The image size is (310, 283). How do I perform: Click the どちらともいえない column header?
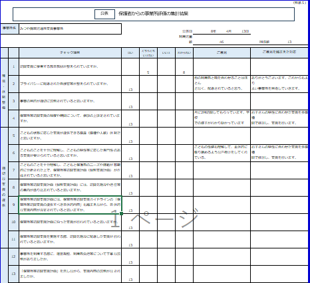pyautogui.click(x=148, y=53)
